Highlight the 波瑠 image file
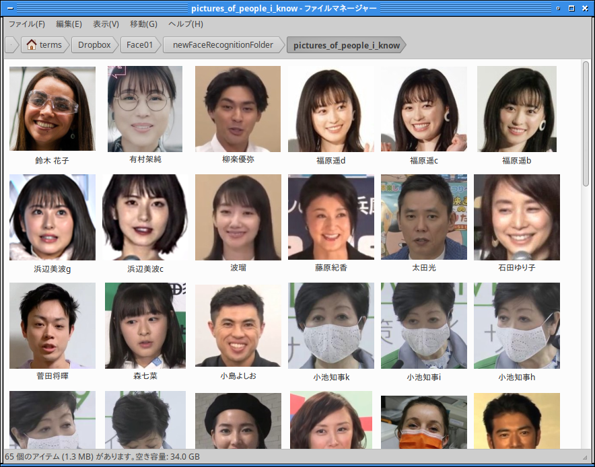Viewport: 595px width, 467px height. point(238,217)
